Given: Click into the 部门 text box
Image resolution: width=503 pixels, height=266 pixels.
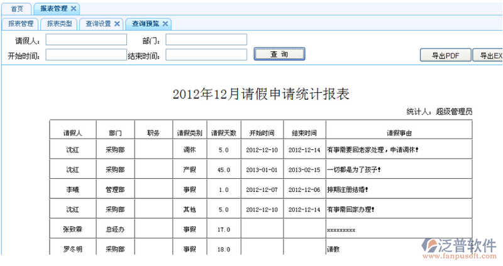Looking at the screenshot, I should pos(206,40).
